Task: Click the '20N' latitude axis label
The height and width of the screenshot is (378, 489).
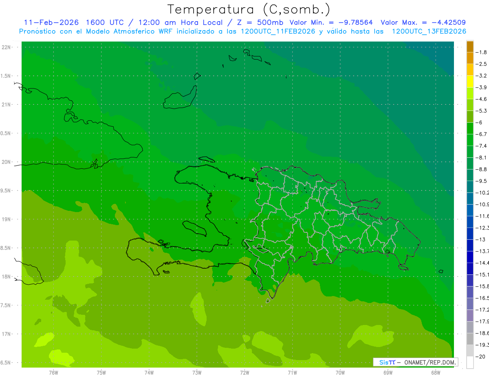Action: [x=7, y=162]
